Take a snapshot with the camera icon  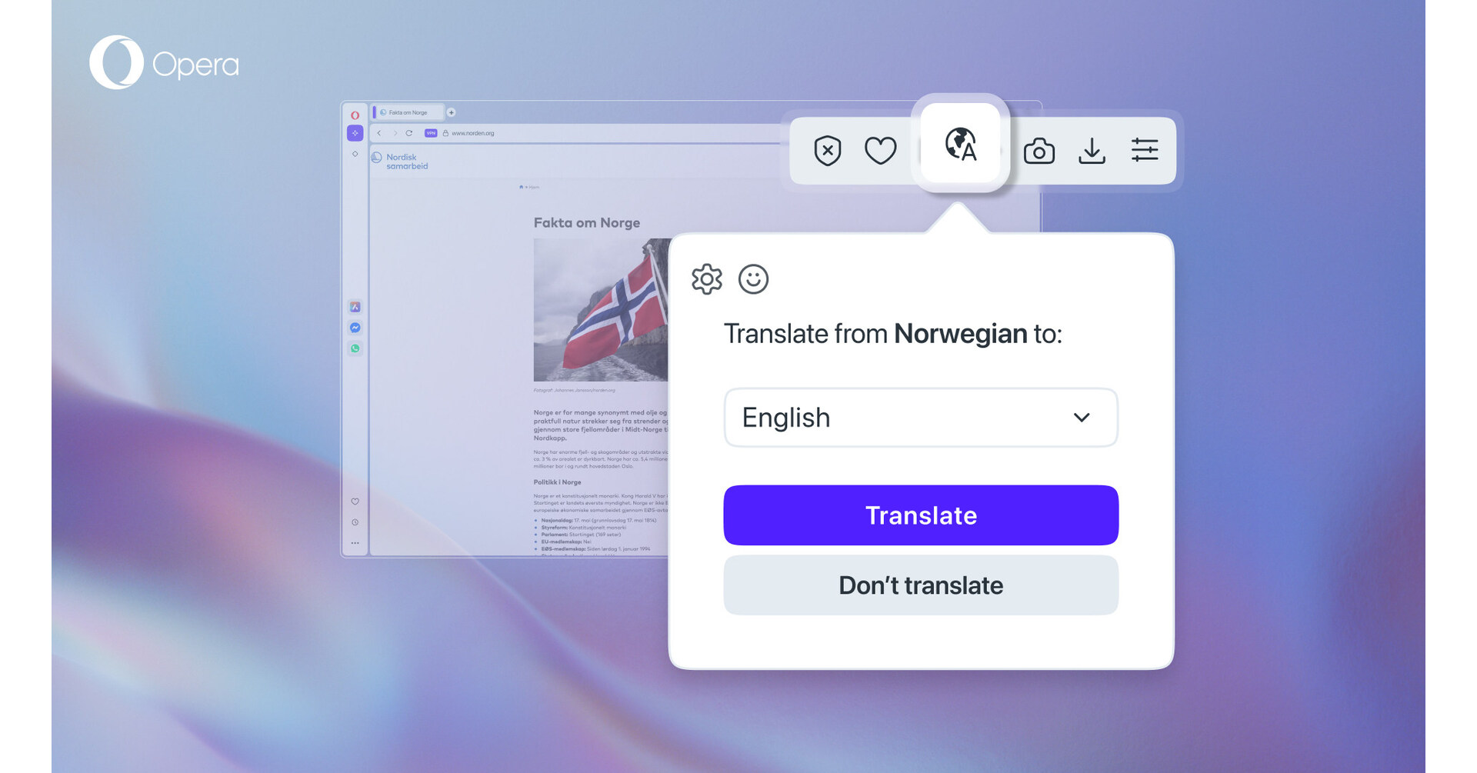point(1040,151)
